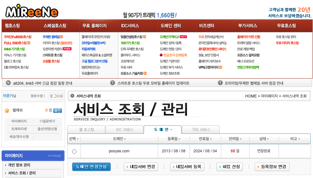Screen dimensions: 313x178
Task: Click the N badge beside 맞춤컨설팅호스팅
Action: 145,37
